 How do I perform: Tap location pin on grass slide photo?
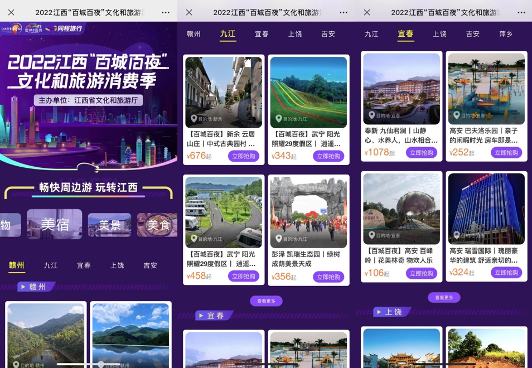(x=279, y=119)
